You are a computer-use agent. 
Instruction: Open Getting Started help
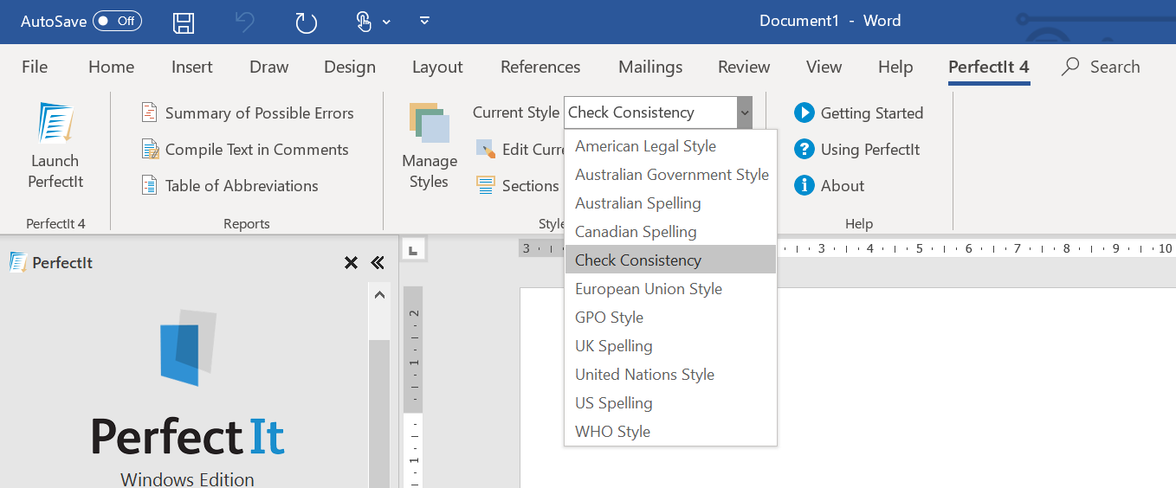(x=859, y=112)
